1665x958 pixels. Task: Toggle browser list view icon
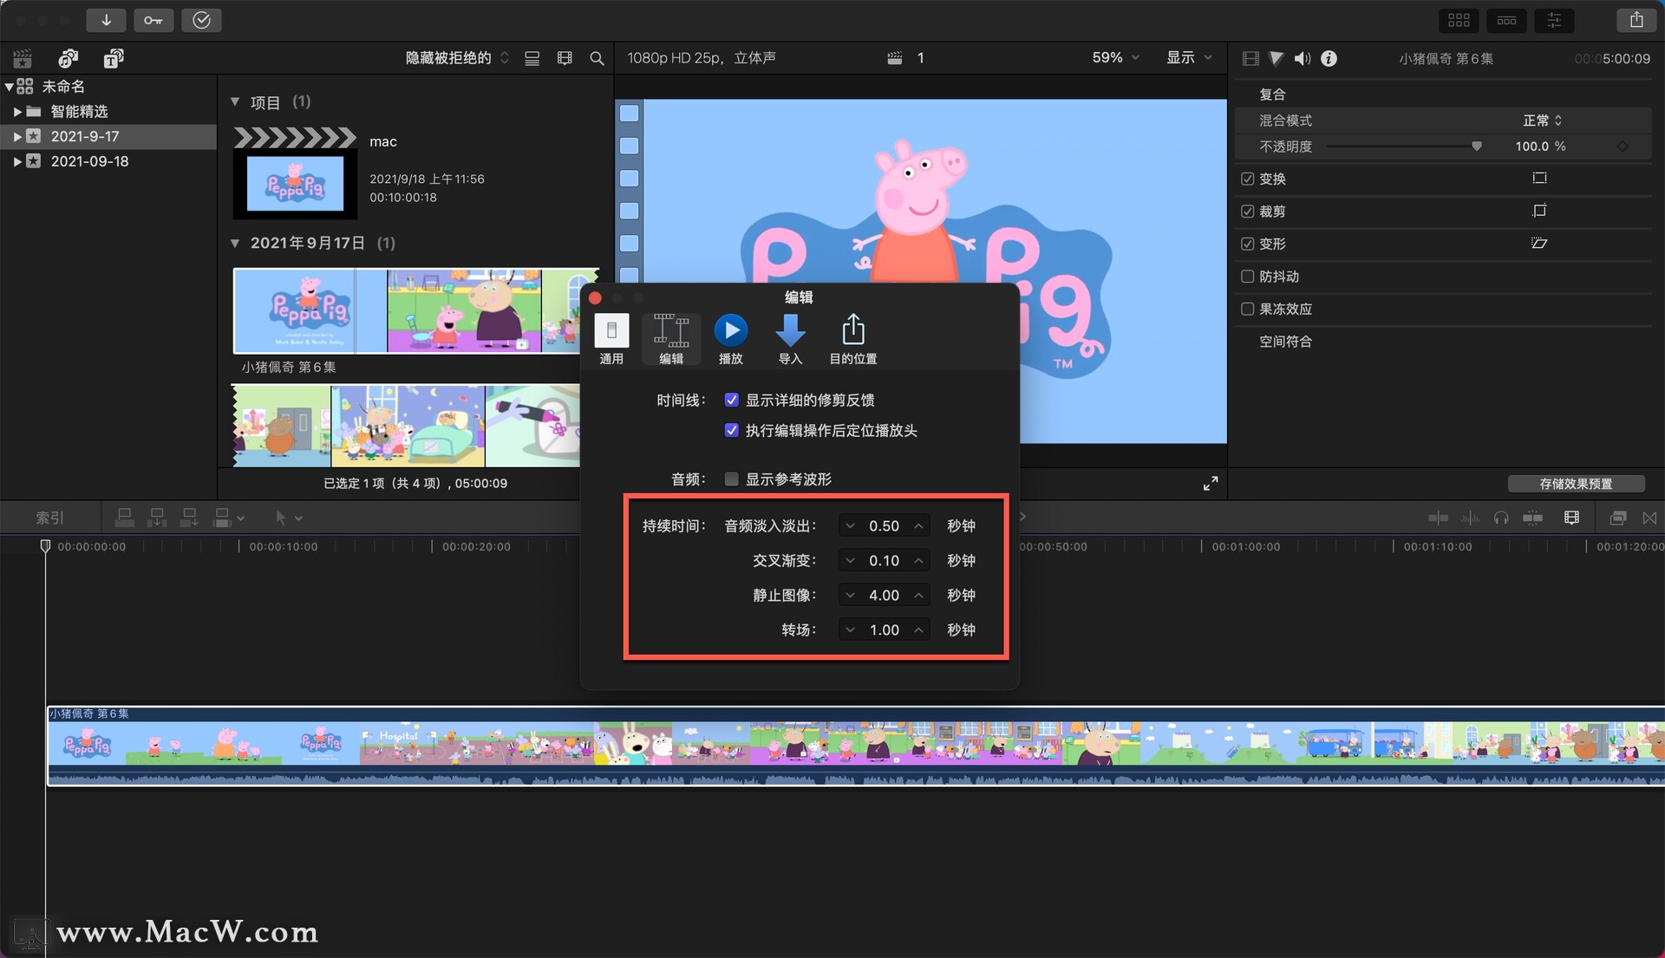click(532, 58)
